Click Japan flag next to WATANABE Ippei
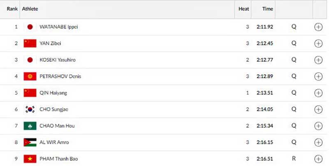The width and height of the screenshot is (329, 166). click(30, 27)
